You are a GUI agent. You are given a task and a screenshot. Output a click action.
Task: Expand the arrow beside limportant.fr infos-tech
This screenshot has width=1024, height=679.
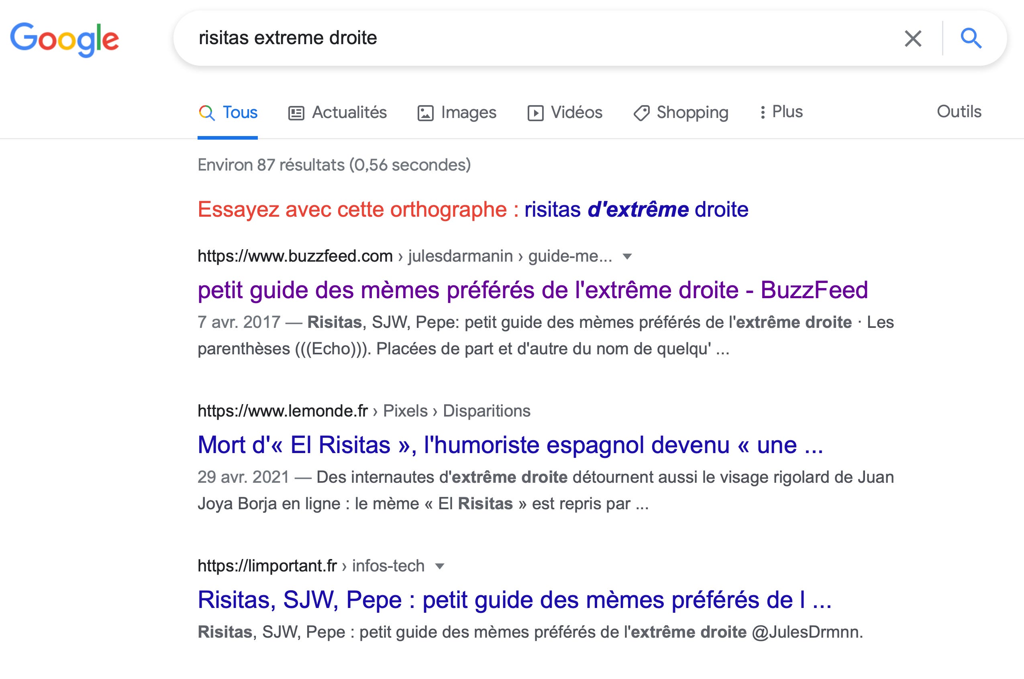(x=439, y=566)
